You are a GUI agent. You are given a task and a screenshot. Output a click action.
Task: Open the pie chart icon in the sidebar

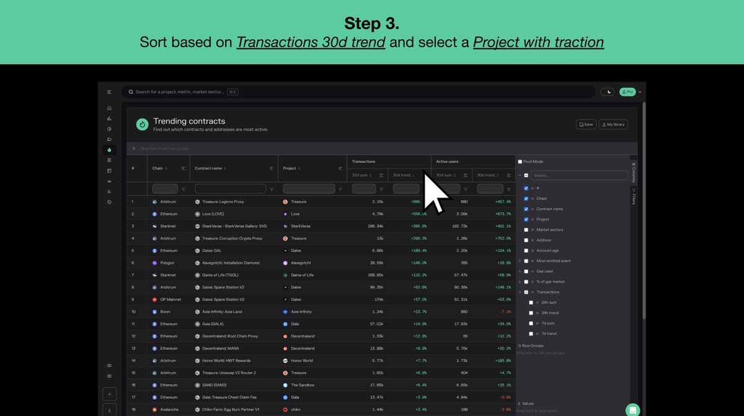tap(109, 129)
